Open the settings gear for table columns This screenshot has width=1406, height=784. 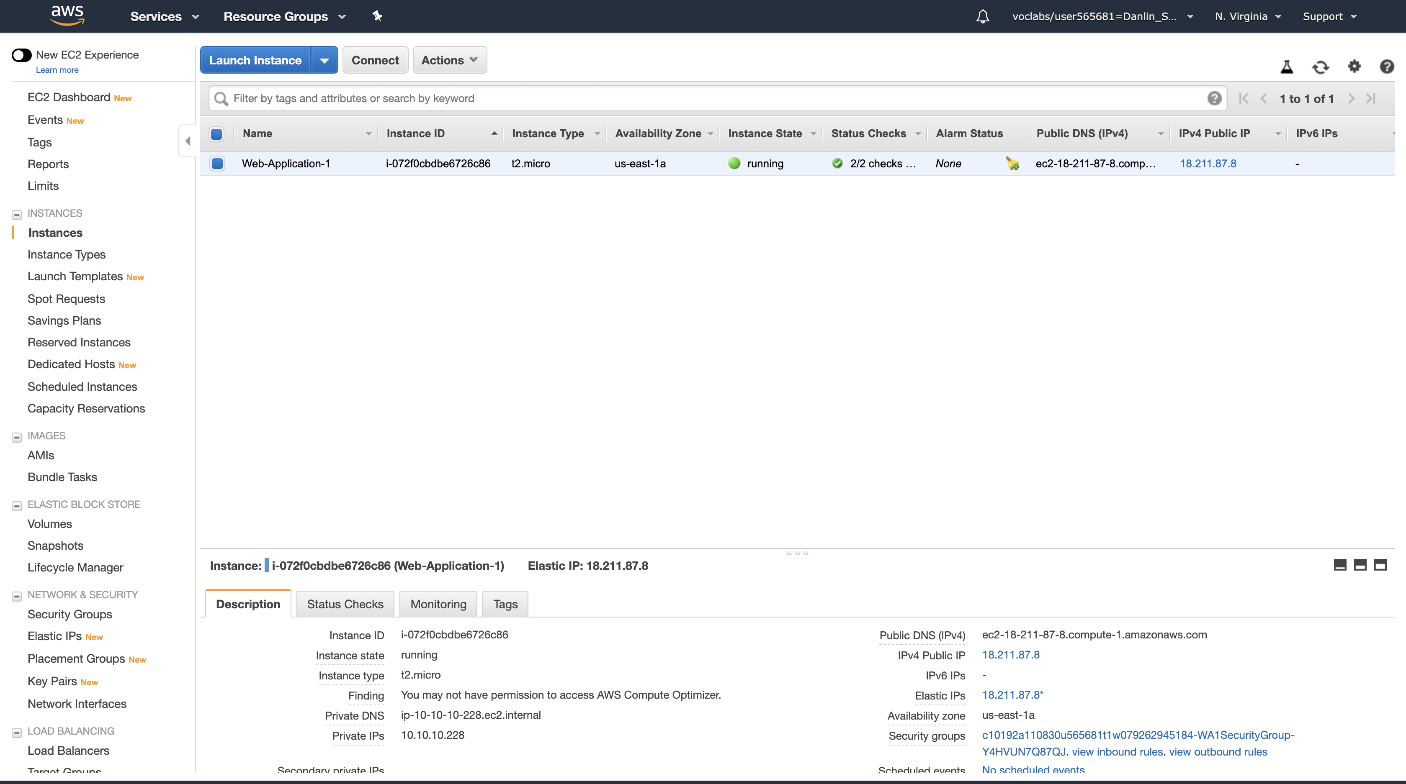[1354, 67]
